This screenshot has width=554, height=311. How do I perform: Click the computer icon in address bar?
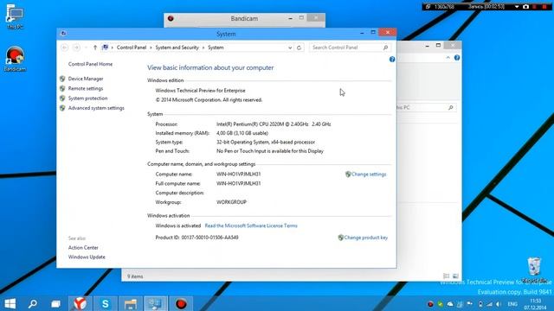click(x=105, y=48)
